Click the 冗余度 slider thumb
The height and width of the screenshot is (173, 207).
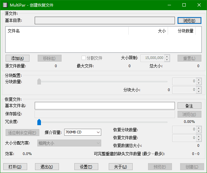[39, 122]
